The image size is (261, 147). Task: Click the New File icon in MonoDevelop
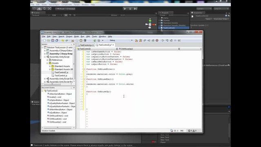click(44, 40)
